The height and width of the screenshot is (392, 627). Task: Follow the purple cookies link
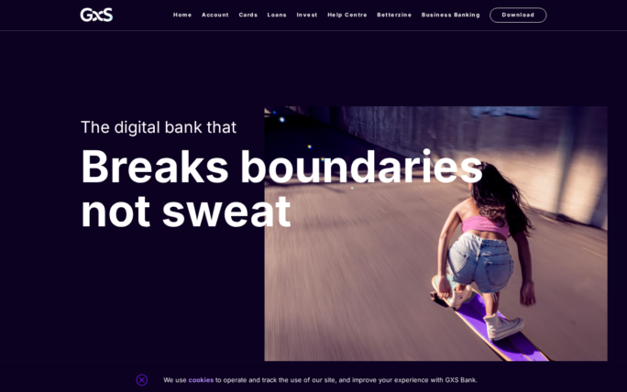click(201, 380)
